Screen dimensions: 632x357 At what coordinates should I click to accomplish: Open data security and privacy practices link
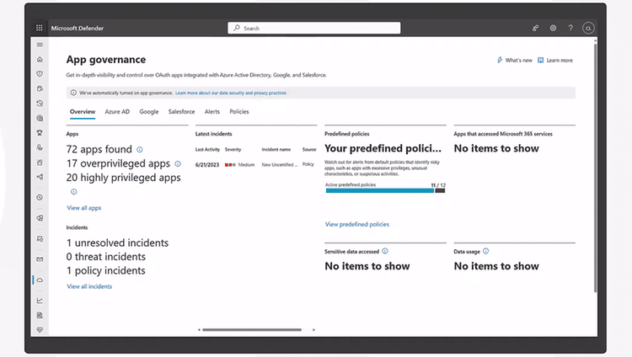point(231,93)
